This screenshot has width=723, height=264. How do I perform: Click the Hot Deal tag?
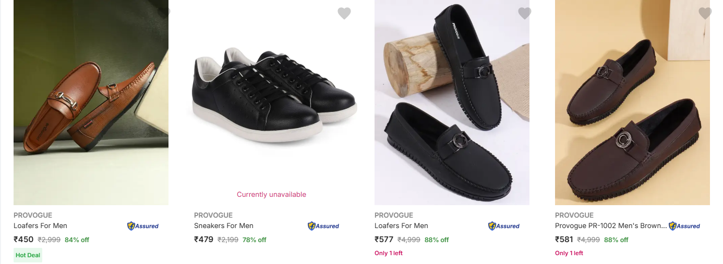click(x=28, y=256)
